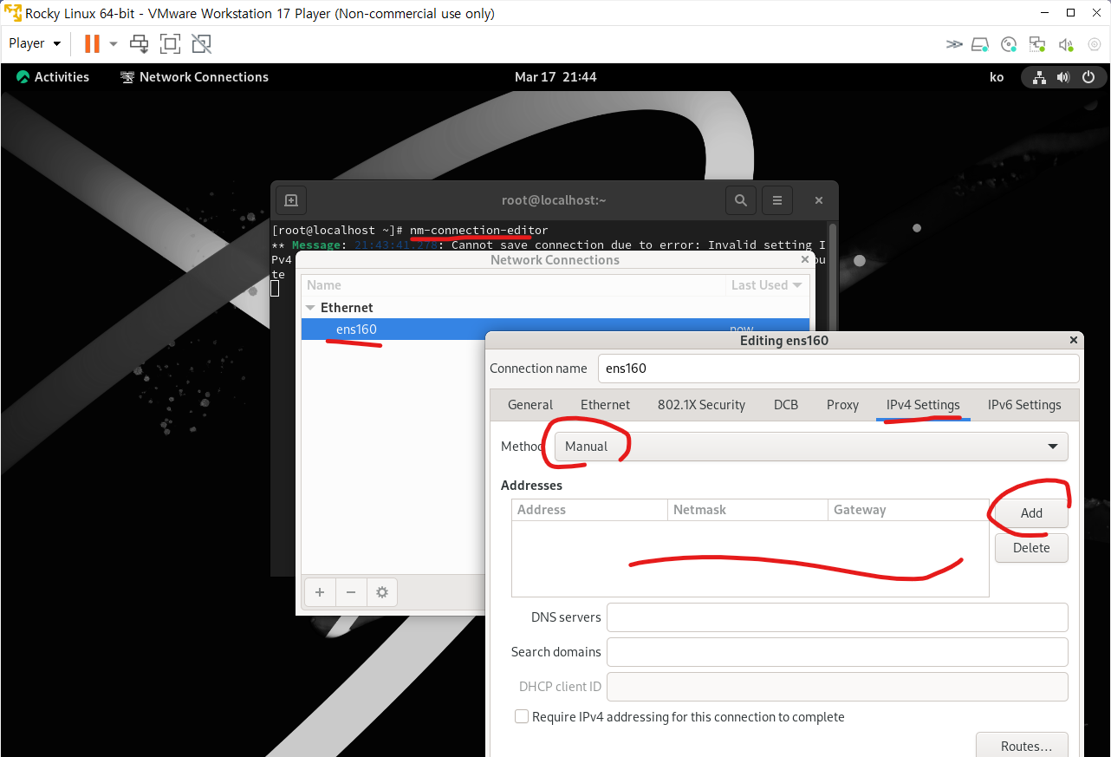
Task: Switch to the IPv6 Settings tab
Action: (x=1024, y=404)
